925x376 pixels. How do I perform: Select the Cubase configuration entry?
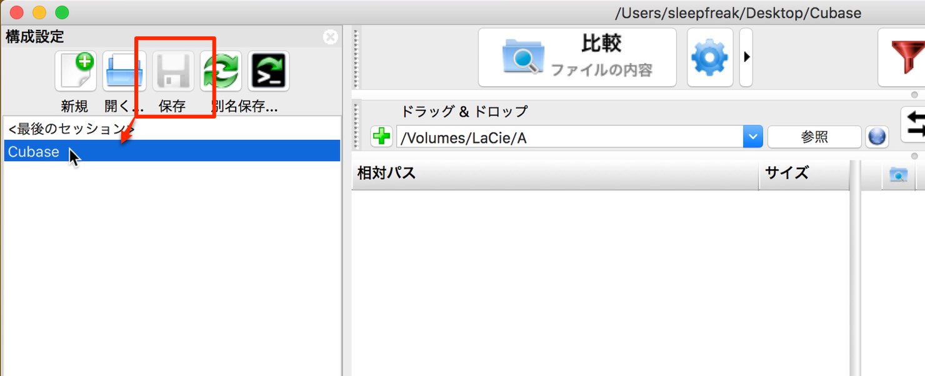pos(172,151)
